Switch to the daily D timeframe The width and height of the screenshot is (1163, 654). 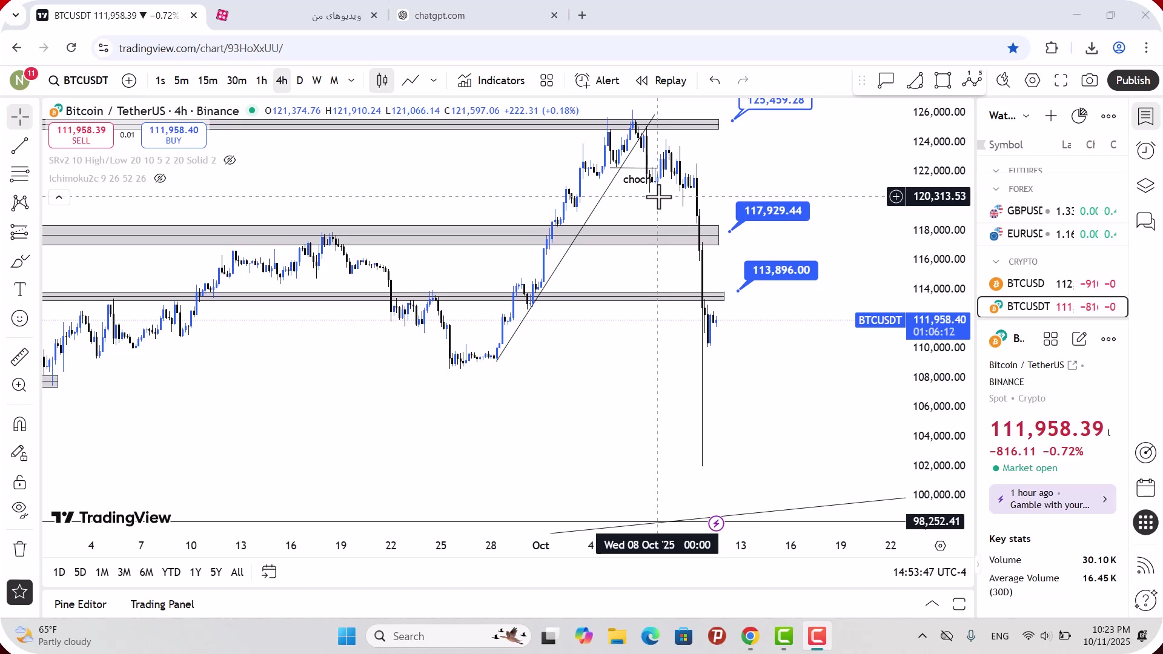click(x=299, y=81)
